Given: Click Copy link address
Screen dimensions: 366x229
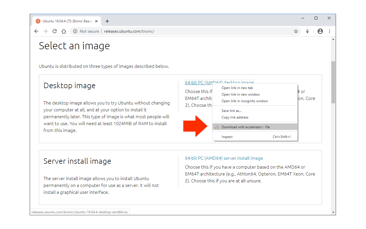Looking at the screenshot, I should coord(234,117).
